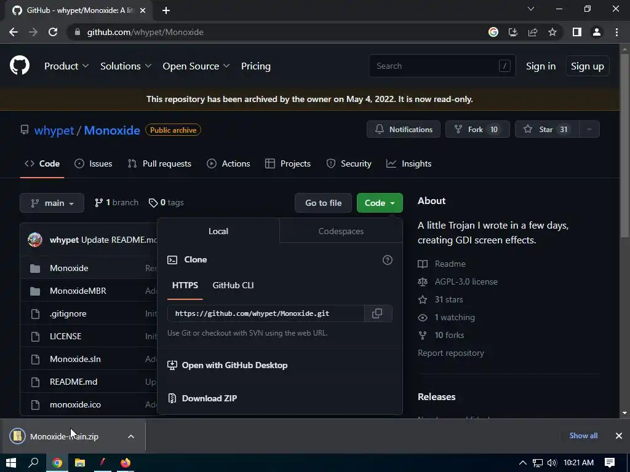Open clone help question-mark icon
The width and height of the screenshot is (630, 472).
[388, 260]
